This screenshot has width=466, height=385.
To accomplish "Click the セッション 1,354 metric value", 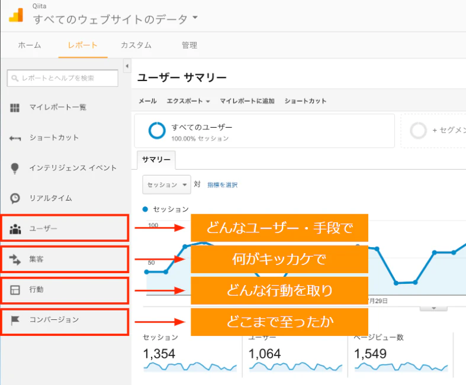I will click(159, 354).
